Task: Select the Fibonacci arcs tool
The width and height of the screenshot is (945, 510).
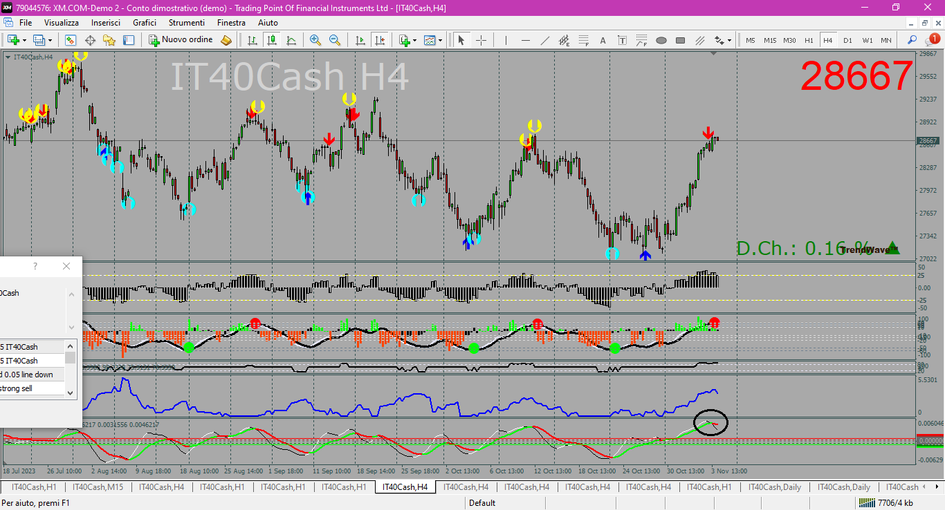Action: point(641,40)
